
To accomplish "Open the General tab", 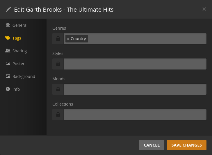I will (20, 25).
